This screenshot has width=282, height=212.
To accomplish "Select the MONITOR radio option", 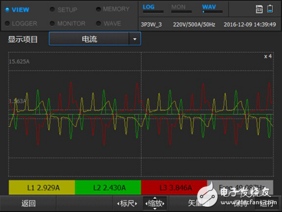I will click(x=52, y=24).
